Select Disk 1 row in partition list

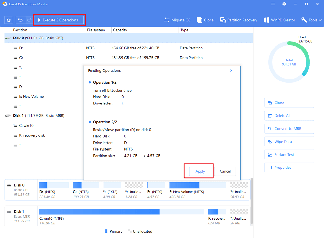44,116
